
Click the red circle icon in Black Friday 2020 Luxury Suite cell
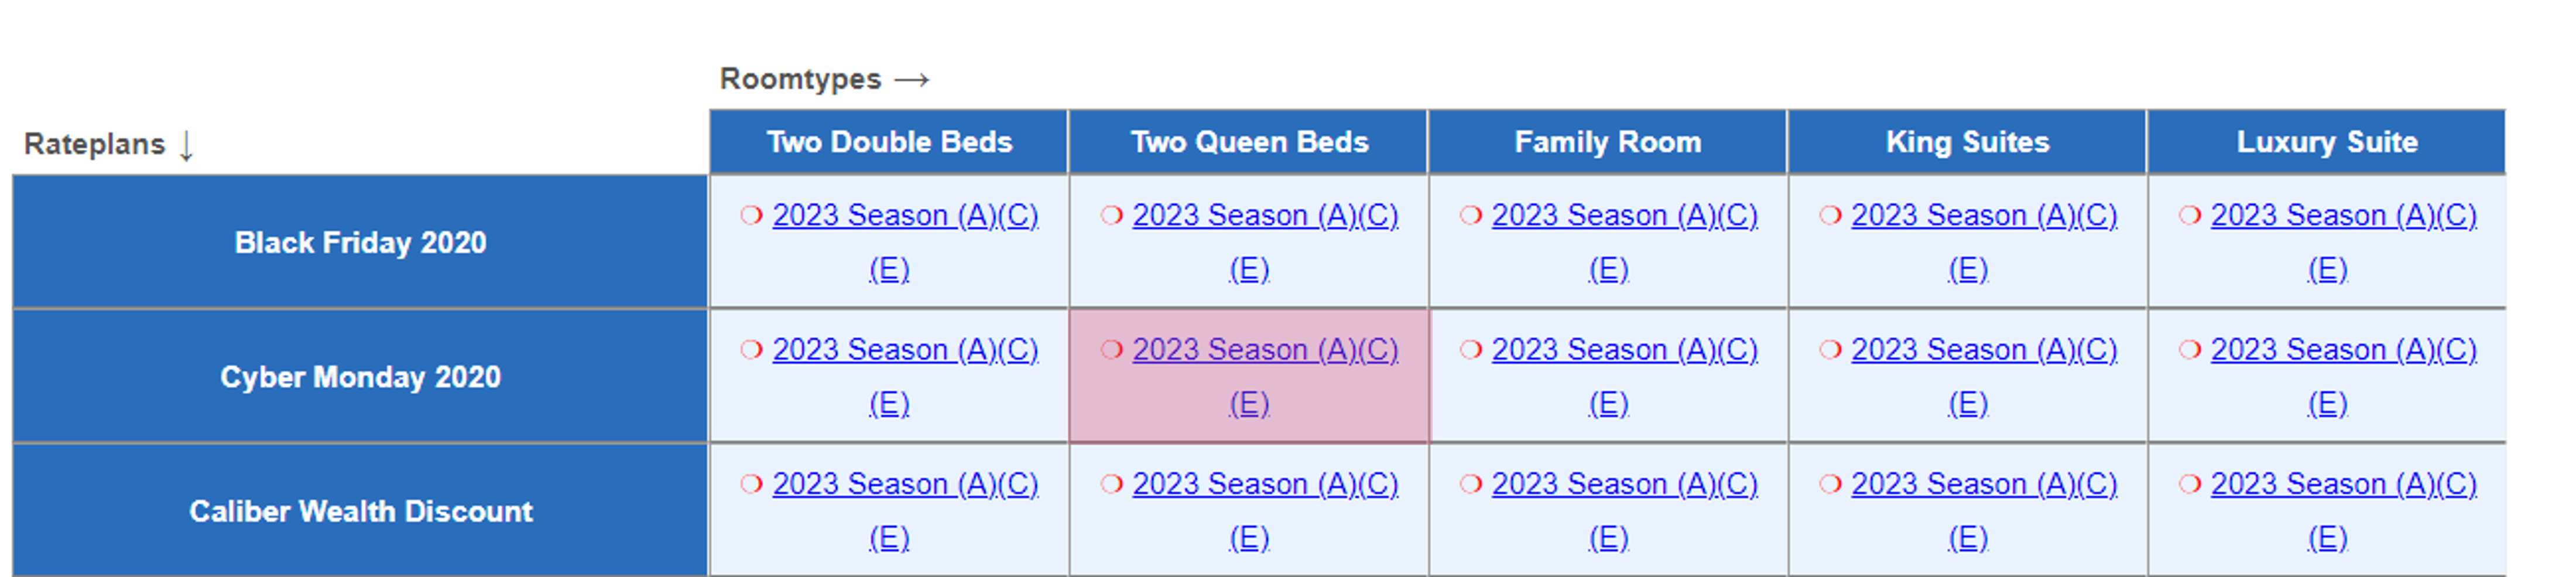coord(2190,215)
